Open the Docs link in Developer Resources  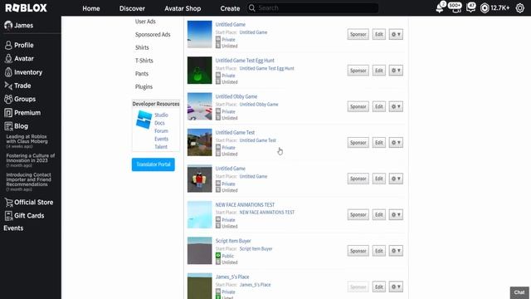point(159,123)
